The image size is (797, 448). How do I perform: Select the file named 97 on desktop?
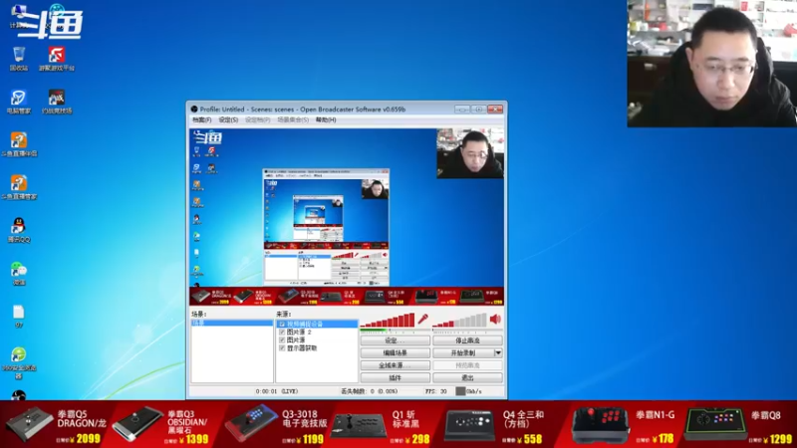point(19,316)
